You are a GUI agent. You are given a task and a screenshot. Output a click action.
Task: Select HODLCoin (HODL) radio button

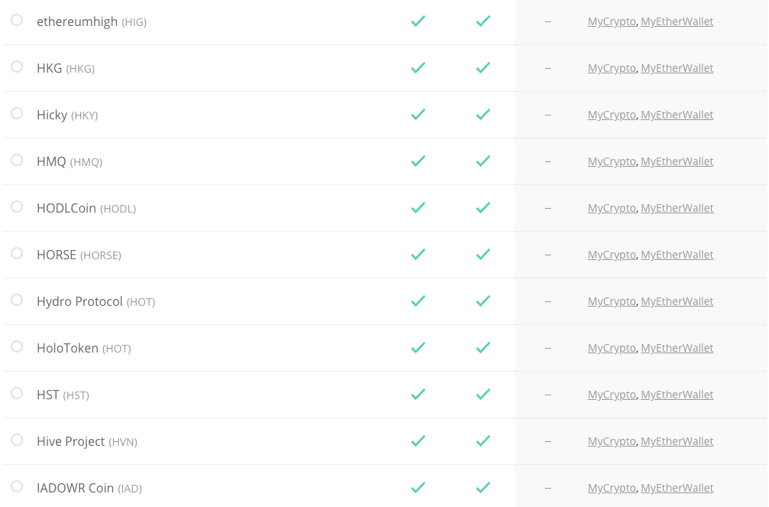tap(17, 206)
